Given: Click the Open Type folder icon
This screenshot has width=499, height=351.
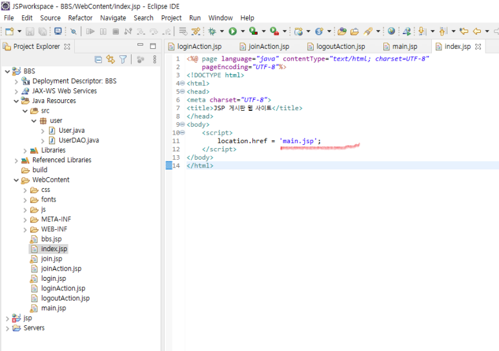Looking at the screenshot, I should (342, 31).
